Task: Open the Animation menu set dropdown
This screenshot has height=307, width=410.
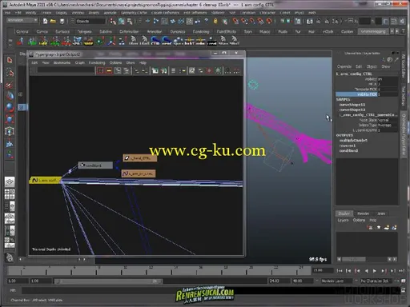Action: pyautogui.click(x=22, y=20)
